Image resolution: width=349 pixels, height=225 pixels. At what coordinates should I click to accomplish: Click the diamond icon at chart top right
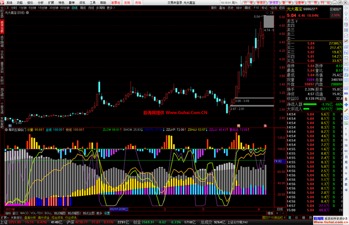[x=267, y=13]
